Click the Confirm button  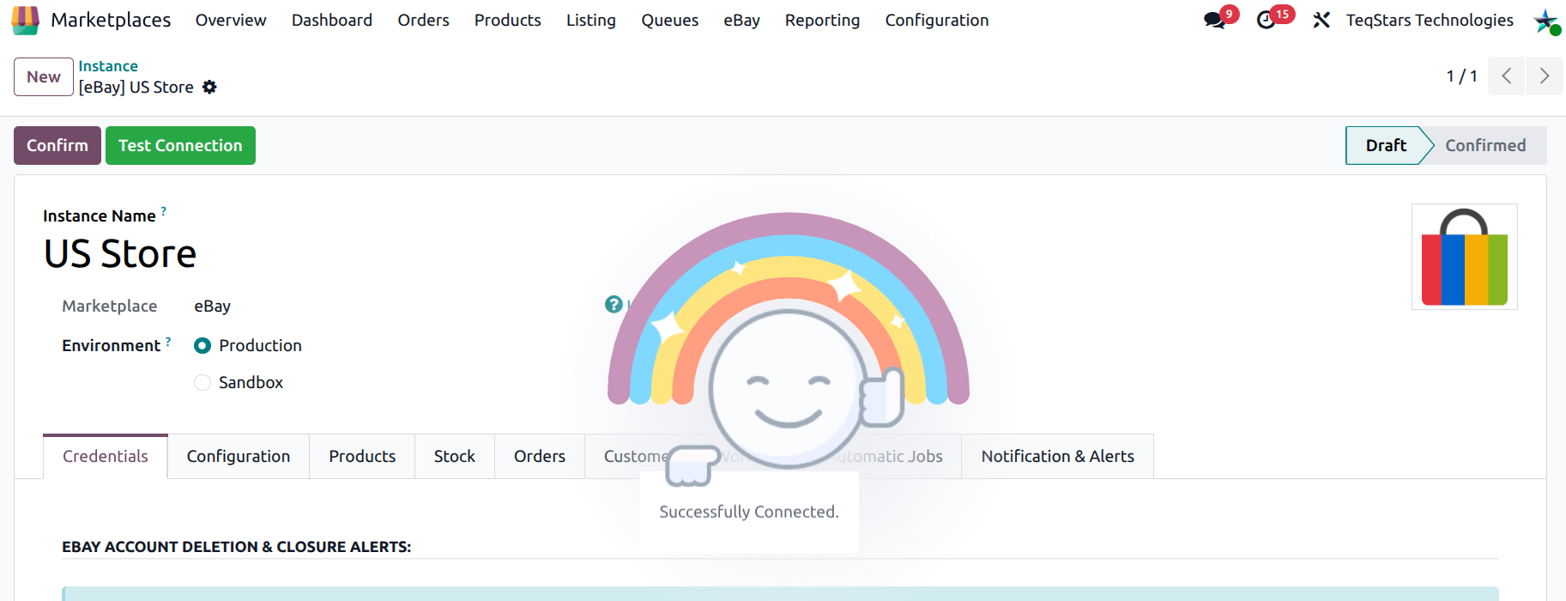[x=57, y=145]
